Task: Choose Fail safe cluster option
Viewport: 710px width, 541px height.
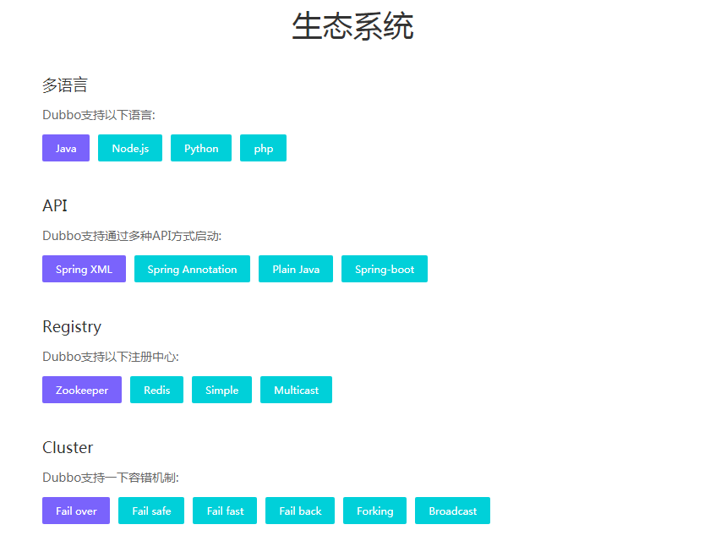Action: [151, 511]
